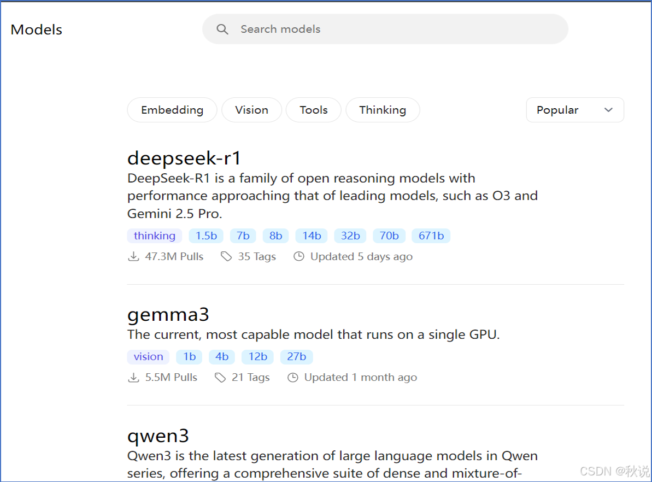Select the 4b size tag

click(222, 357)
